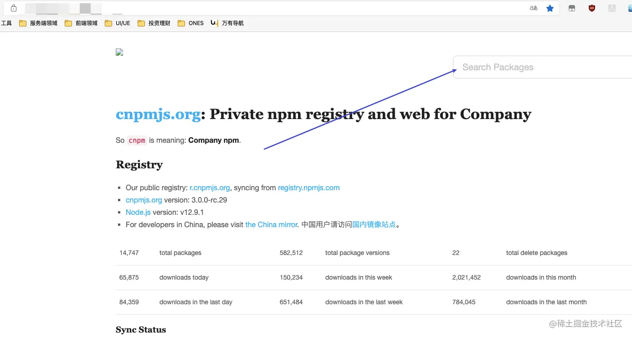
Task: Focus the Search Packages input
Action: (542, 67)
